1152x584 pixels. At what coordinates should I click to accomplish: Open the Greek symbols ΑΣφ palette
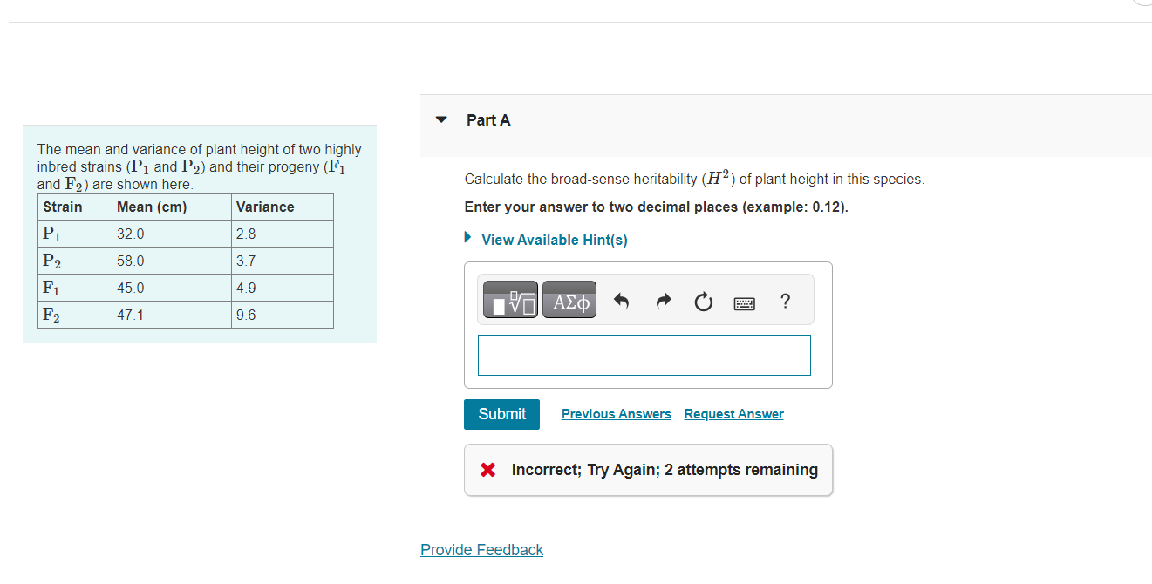point(569,299)
